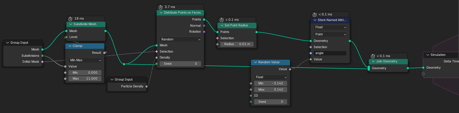The image size is (459, 113).
Task: Open the Random distribution method dropdown
Action: click(180, 39)
